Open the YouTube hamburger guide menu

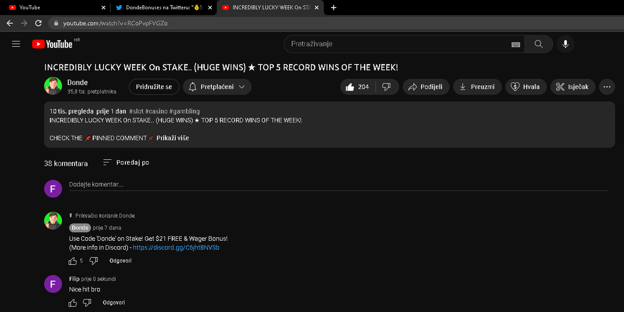tap(16, 44)
